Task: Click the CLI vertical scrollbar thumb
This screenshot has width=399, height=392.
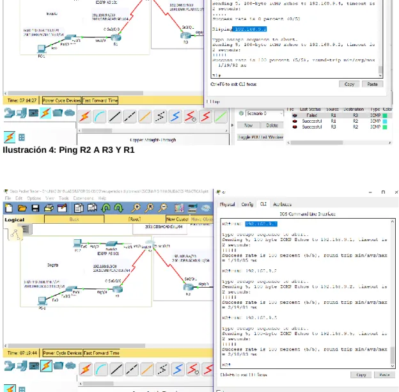Action: pos(393,356)
